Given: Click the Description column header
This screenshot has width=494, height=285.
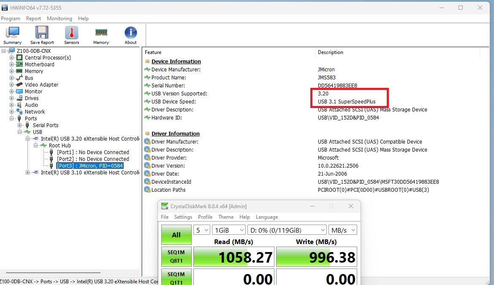Looking at the screenshot, I should tap(397, 52).
